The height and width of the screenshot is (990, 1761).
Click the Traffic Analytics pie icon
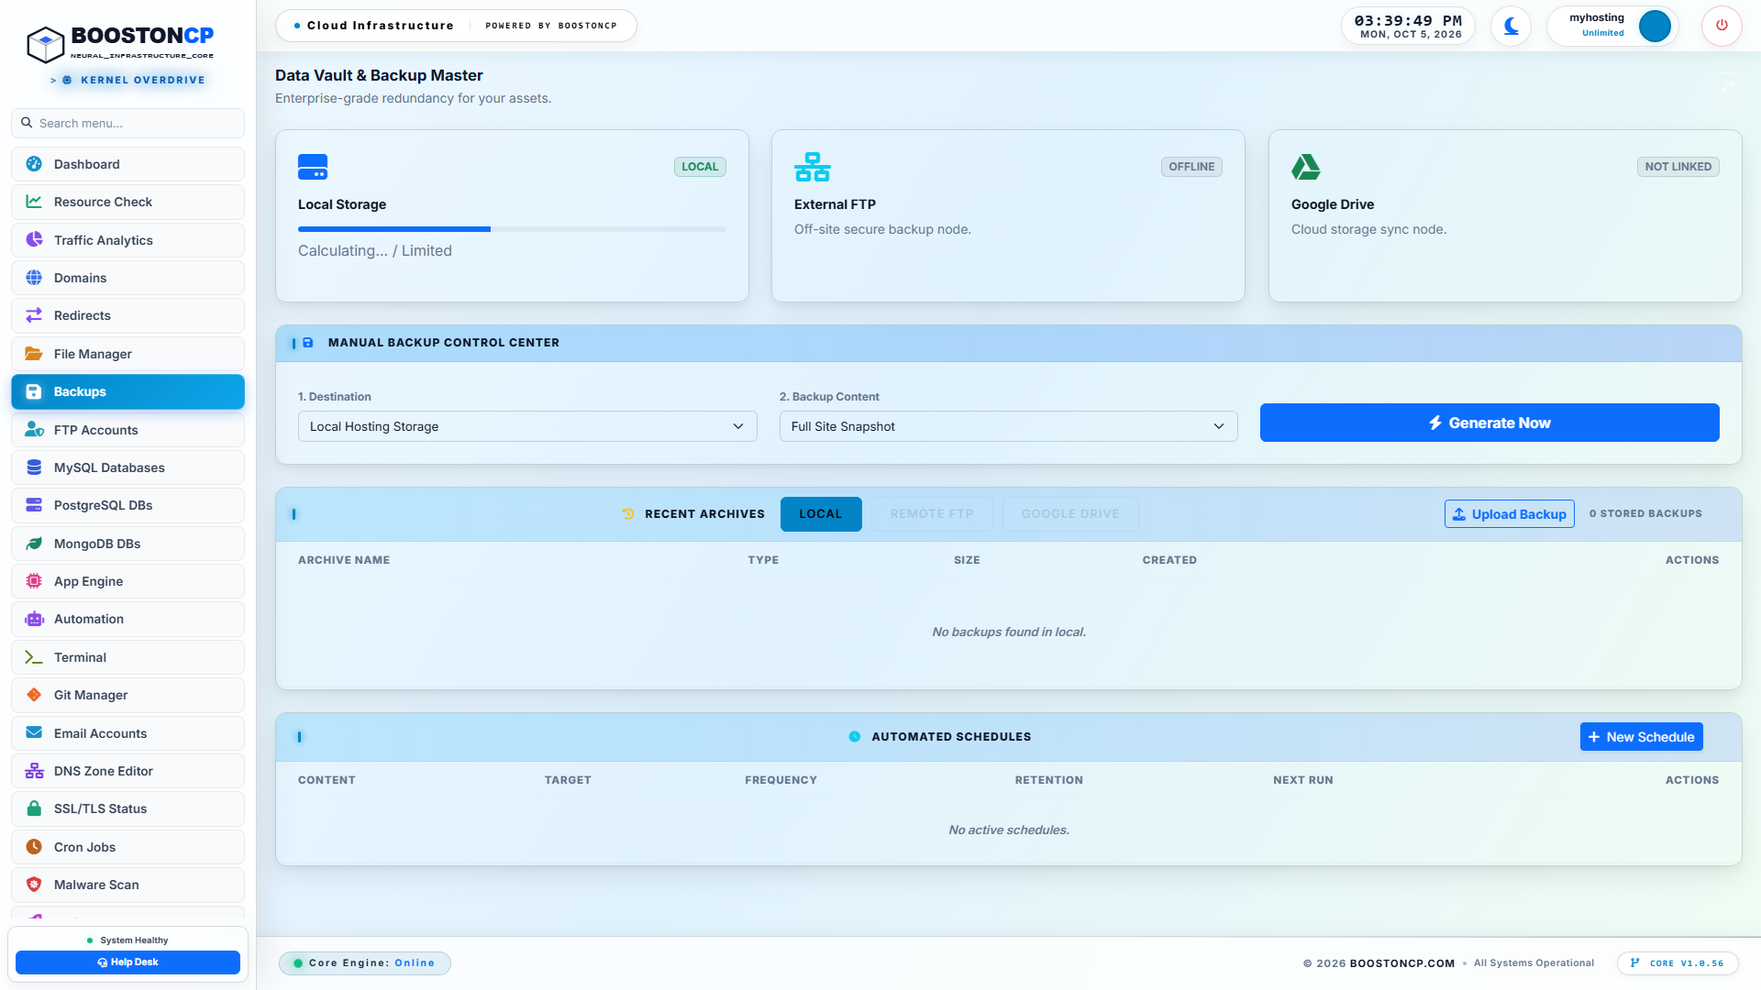34,240
